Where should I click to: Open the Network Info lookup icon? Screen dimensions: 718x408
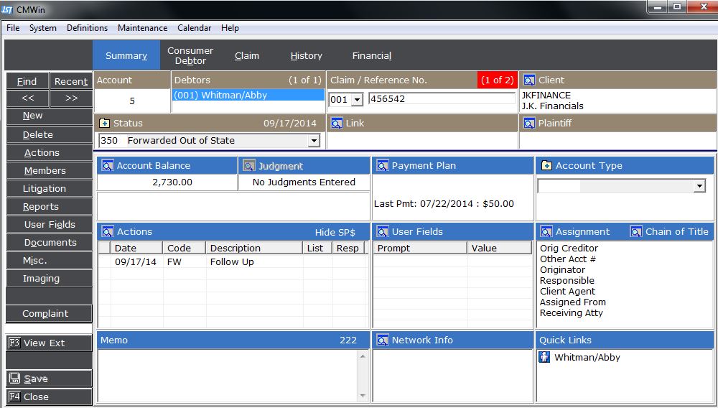coord(382,340)
